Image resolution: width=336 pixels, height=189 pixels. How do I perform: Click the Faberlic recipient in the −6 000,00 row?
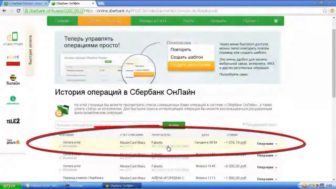click(x=157, y=166)
